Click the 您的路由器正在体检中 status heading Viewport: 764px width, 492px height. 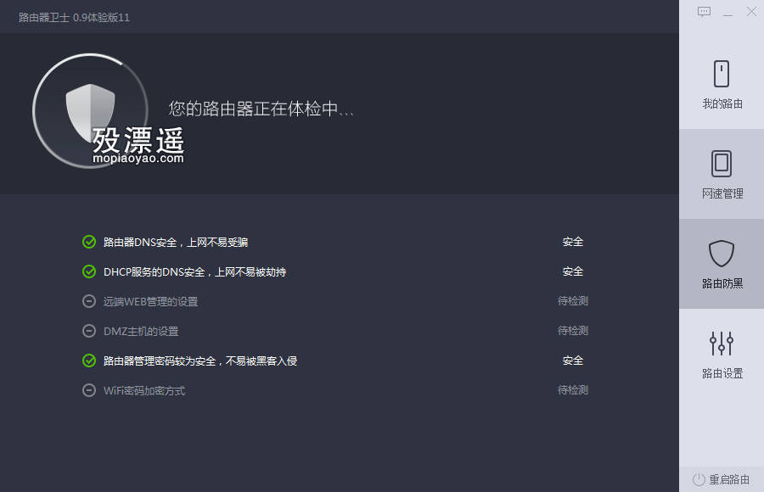point(261,108)
